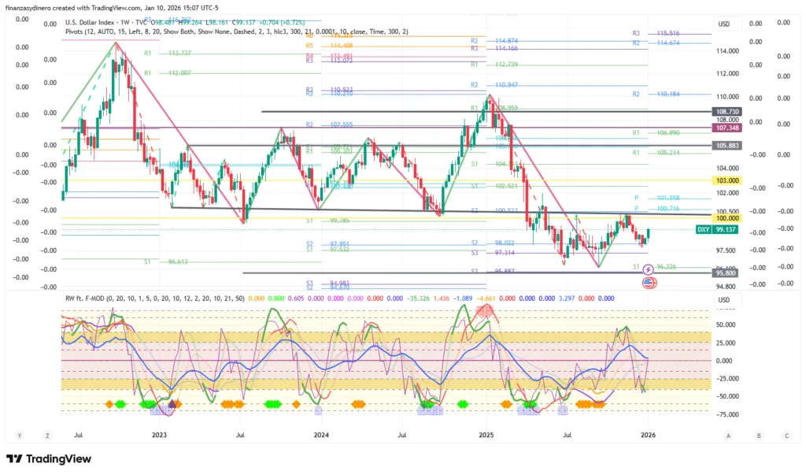Viewport: 806px width, 475px height.
Task: Click the 105.883 price level label
Action: (725, 146)
